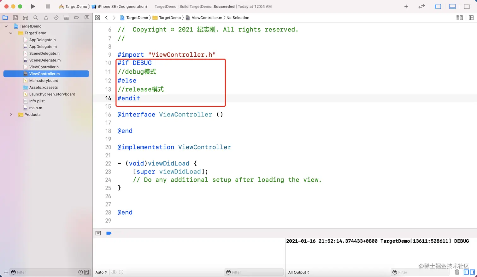Screen dimensions: 477x277
Task: Click the '#if DEBUG' code line
Action: (135, 63)
